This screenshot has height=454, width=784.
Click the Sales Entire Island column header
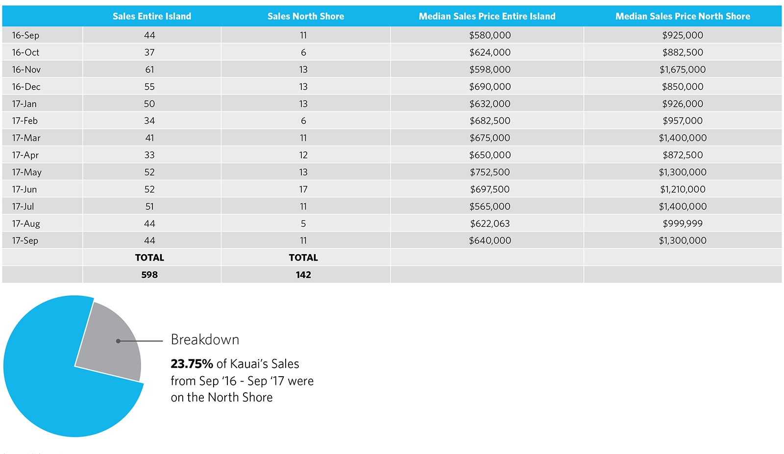[152, 16]
